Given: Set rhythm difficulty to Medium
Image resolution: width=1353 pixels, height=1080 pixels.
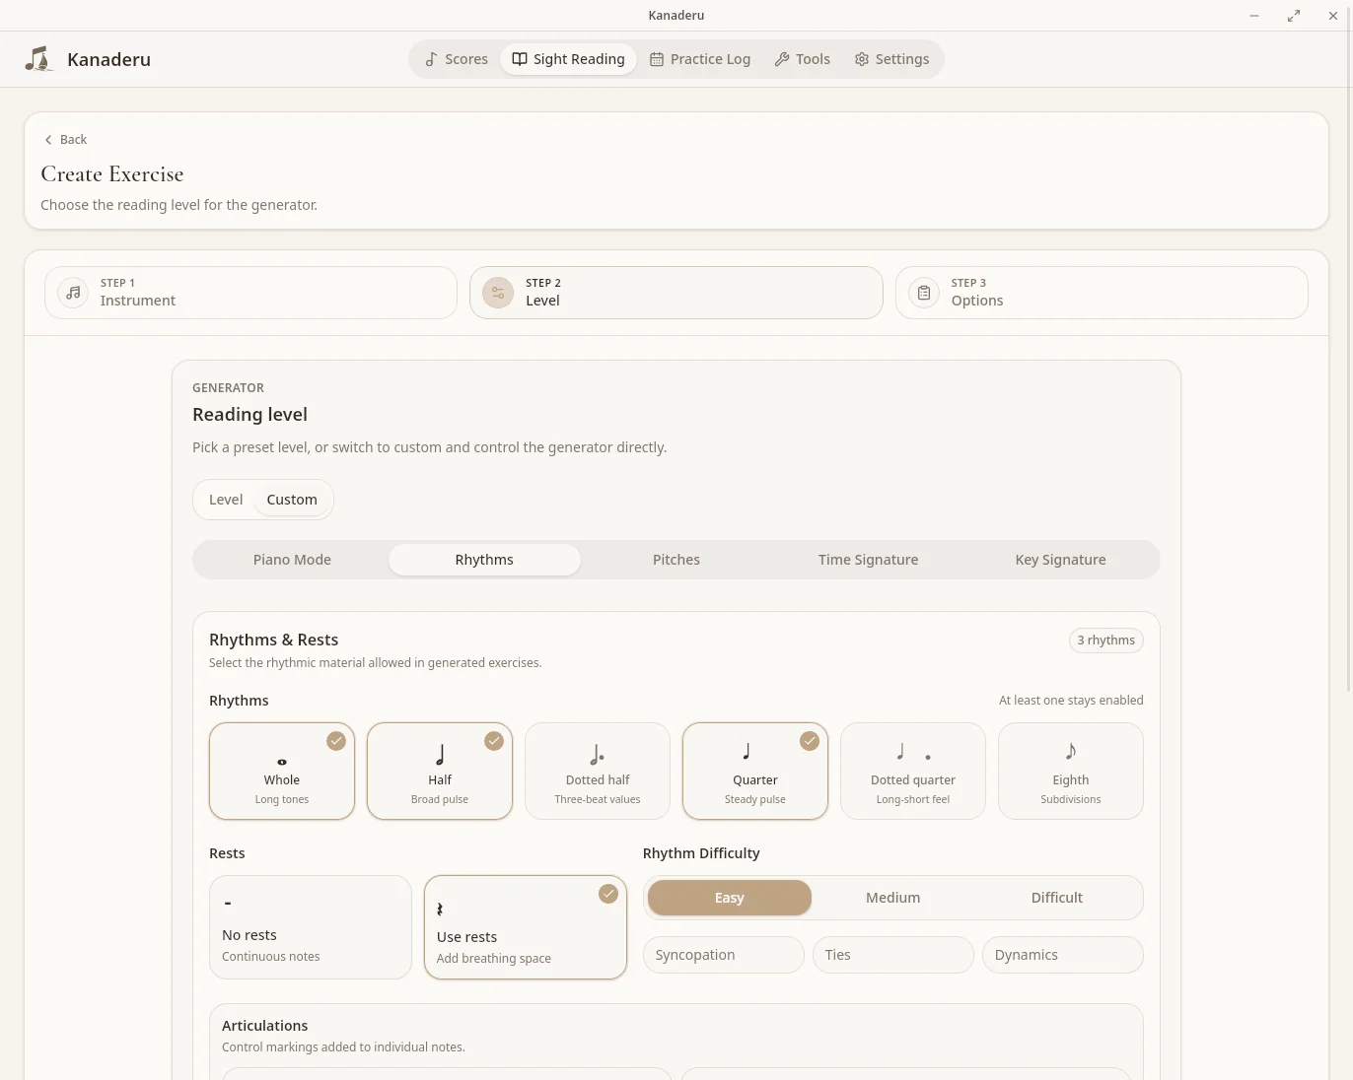Looking at the screenshot, I should tap(893, 898).
